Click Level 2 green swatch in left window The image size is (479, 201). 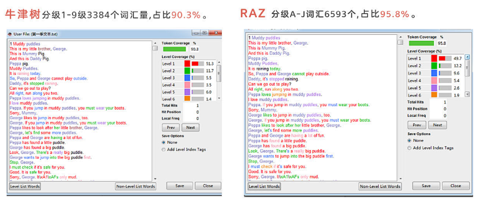pyautogui.click(x=187, y=71)
